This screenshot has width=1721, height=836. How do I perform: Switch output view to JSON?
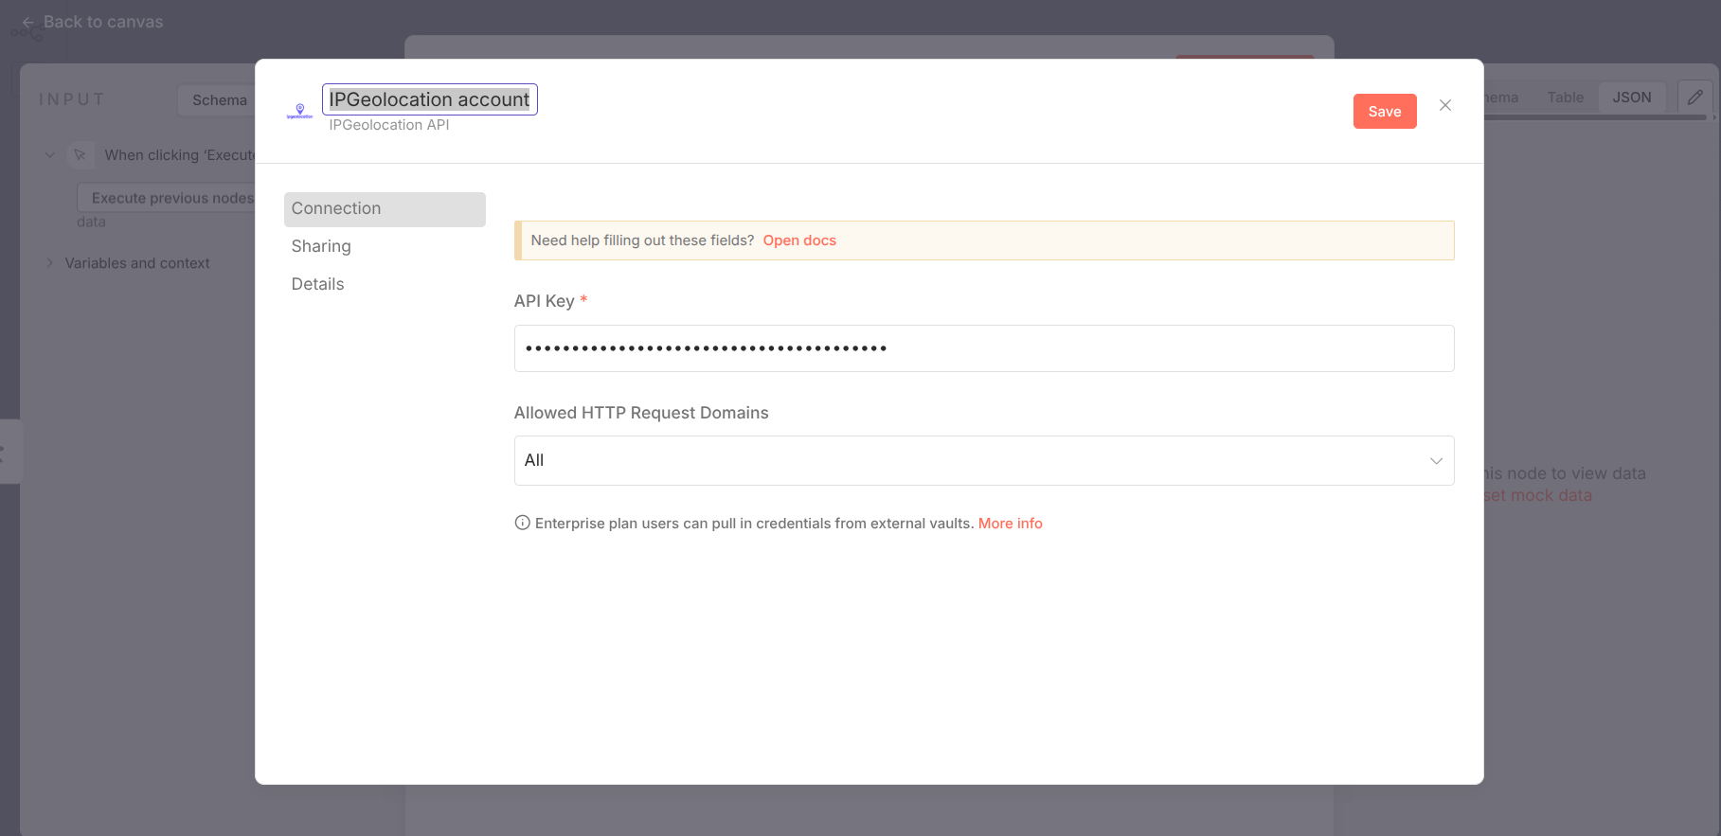1631,98
